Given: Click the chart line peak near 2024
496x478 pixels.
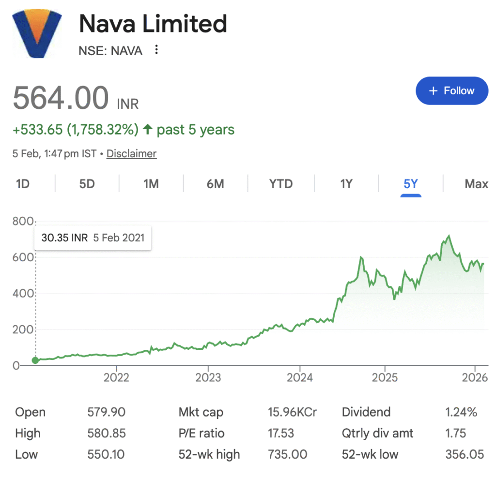Looking at the screenshot, I should point(361,258).
